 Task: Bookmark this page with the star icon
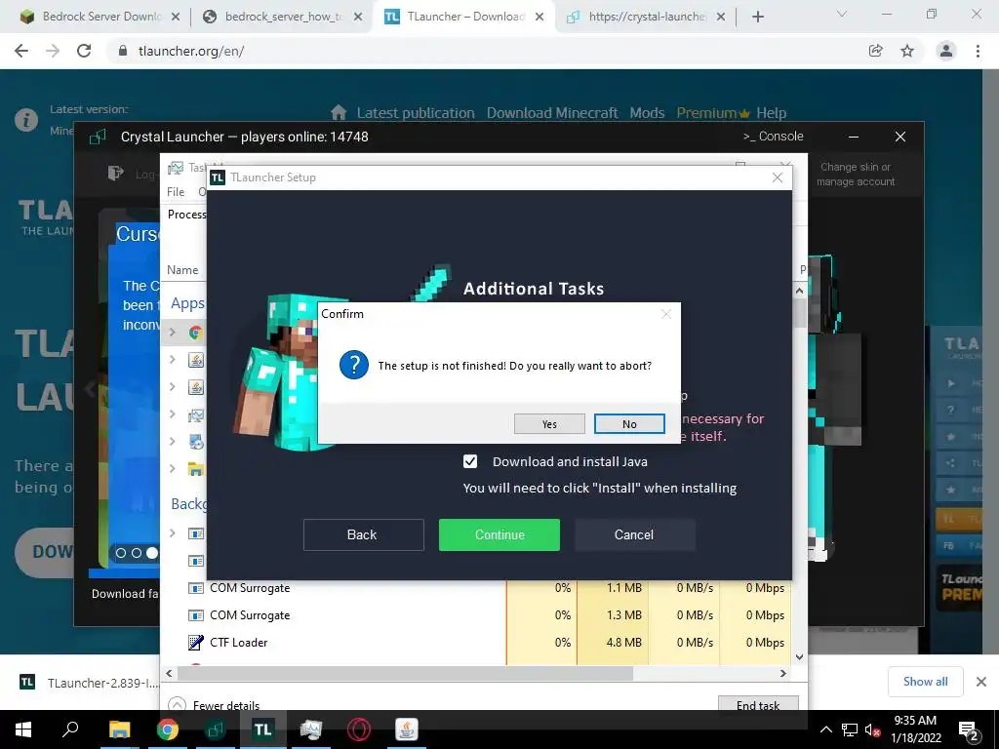[907, 51]
